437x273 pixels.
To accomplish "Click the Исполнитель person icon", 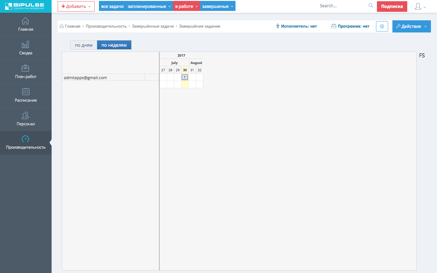I will click(x=278, y=26).
